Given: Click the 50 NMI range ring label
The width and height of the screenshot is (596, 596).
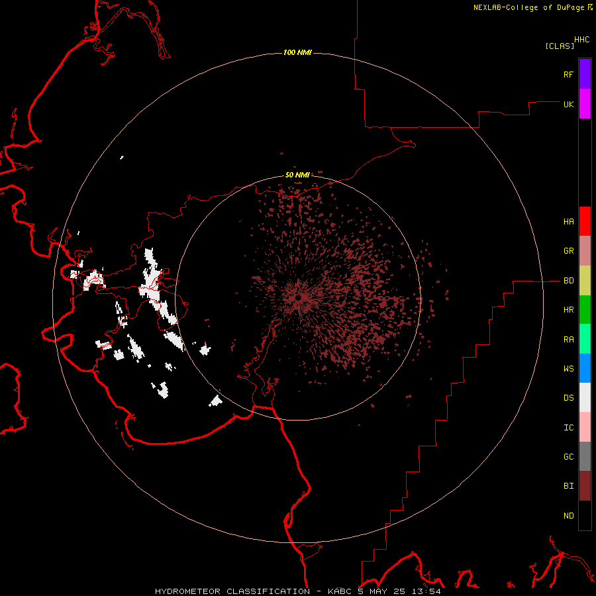Looking at the screenshot, I should [297, 175].
